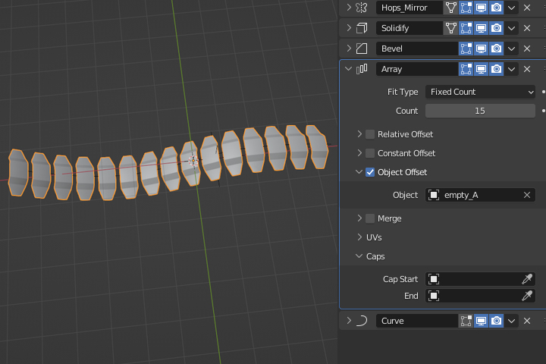Click the Curve modifier type icon

[362, 321]
